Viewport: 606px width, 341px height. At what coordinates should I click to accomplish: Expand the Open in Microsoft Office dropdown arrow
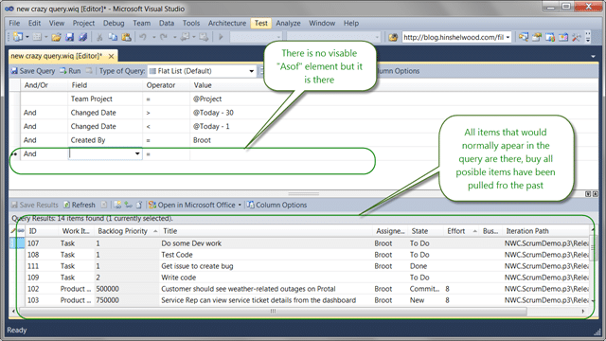point(240,205)
